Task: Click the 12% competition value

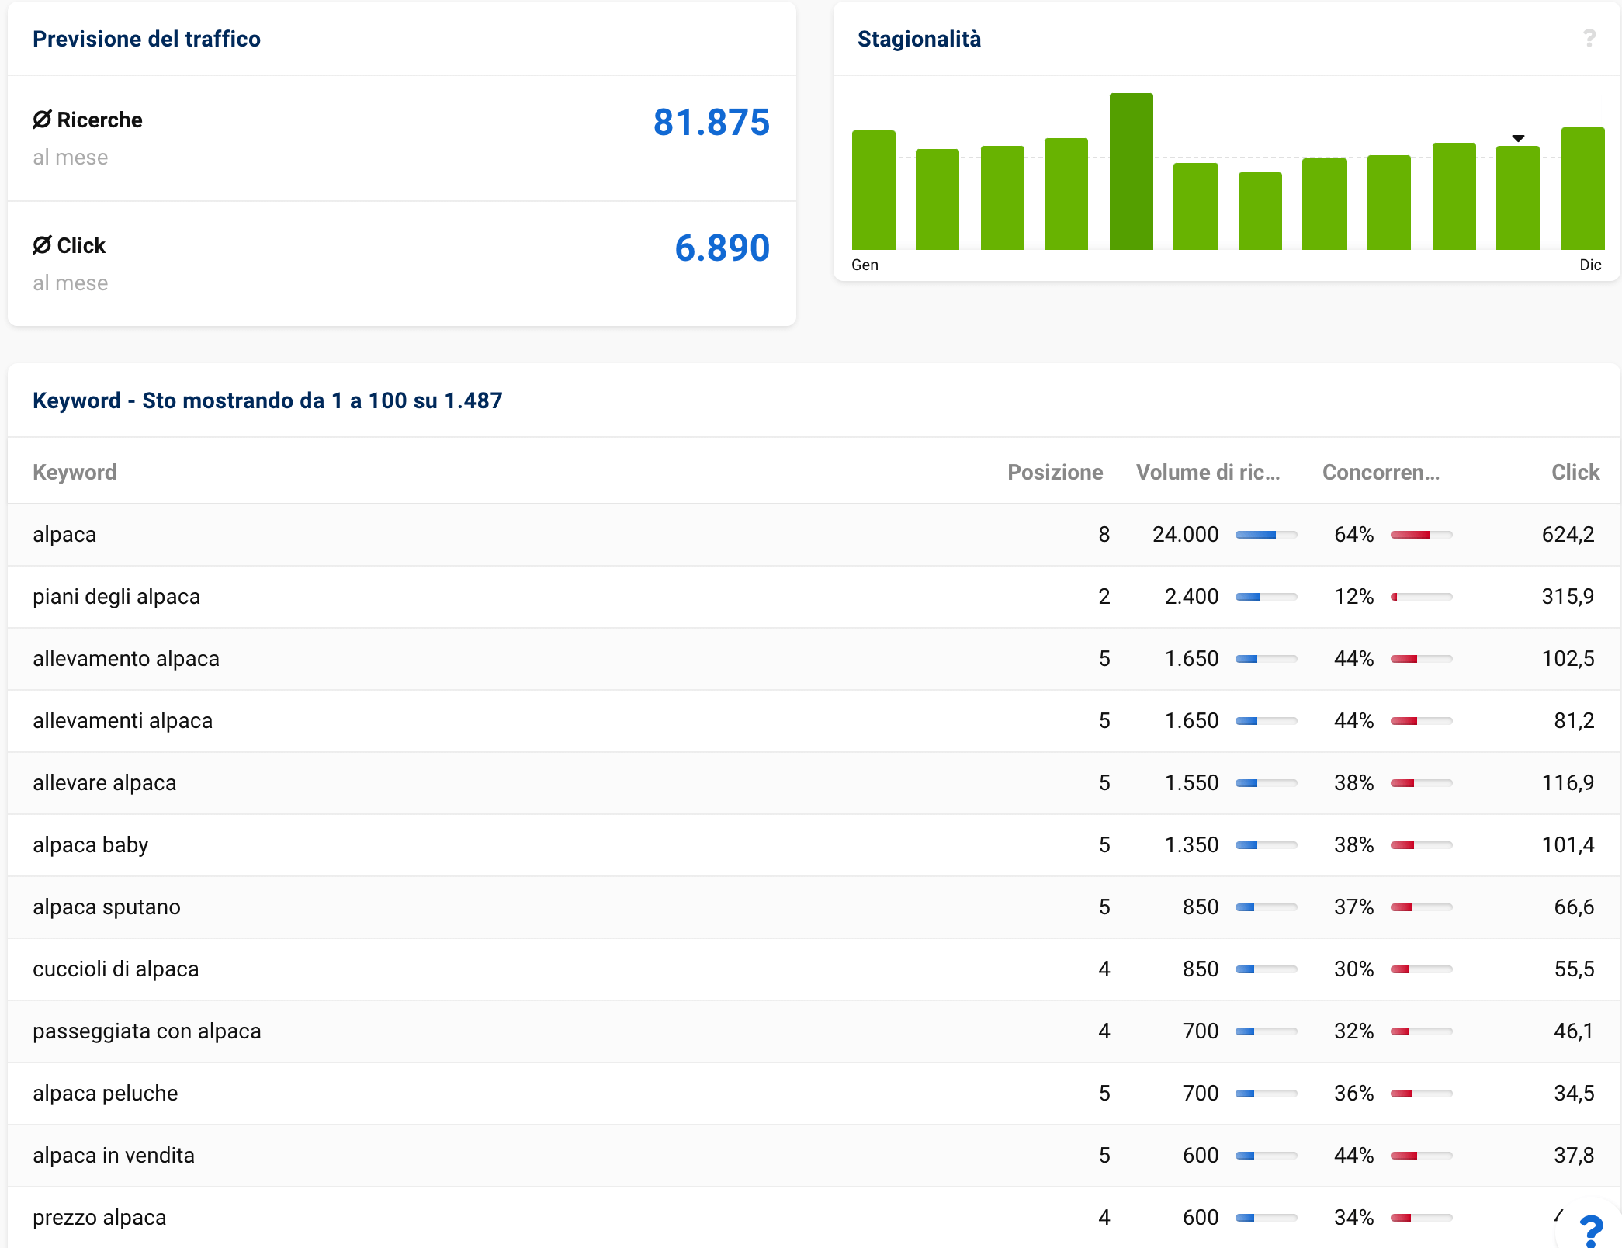Action: tap(1353, 597)
